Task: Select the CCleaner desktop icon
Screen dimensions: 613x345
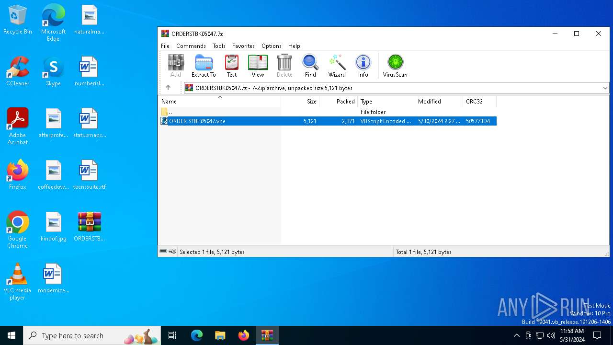Action: pos(18,72)
